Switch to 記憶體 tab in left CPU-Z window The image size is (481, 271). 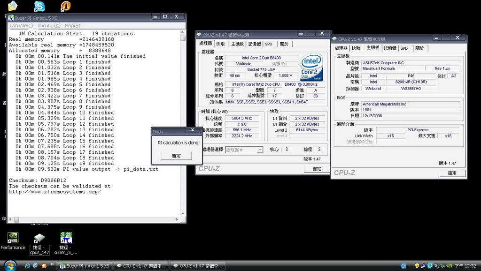point(255,44)
